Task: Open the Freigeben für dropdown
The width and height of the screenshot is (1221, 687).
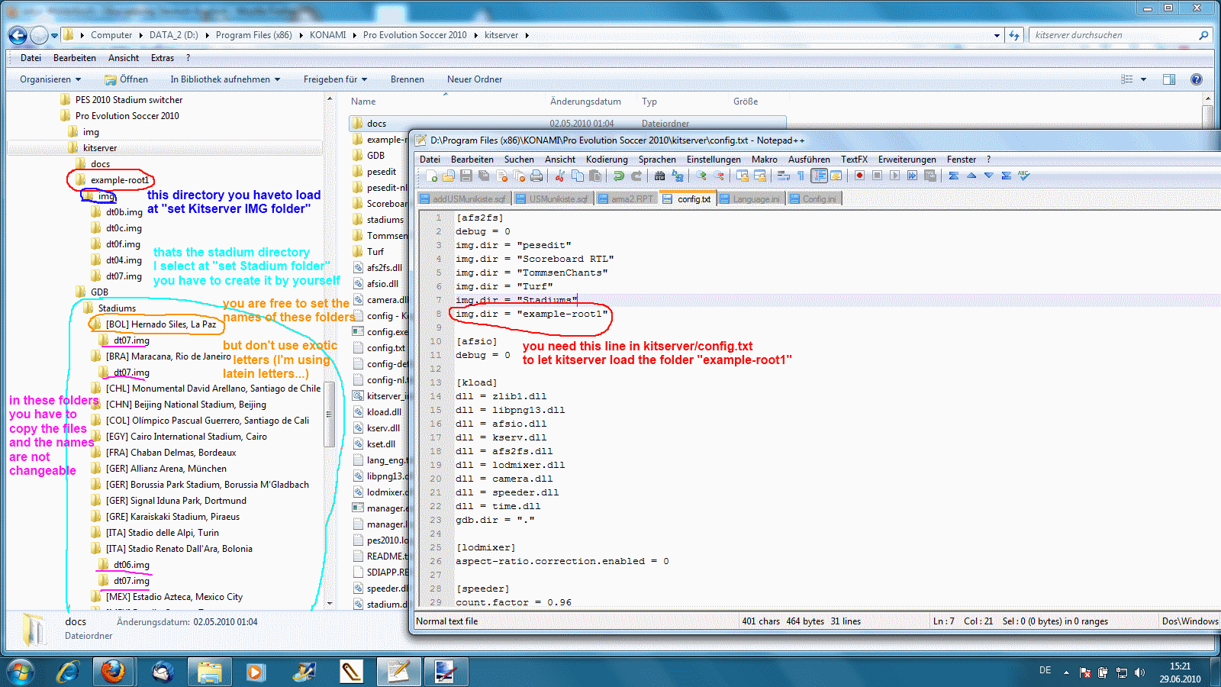Action: [335, 79]
